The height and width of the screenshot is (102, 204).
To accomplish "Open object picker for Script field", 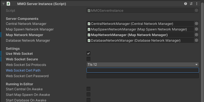I will 196,10.
